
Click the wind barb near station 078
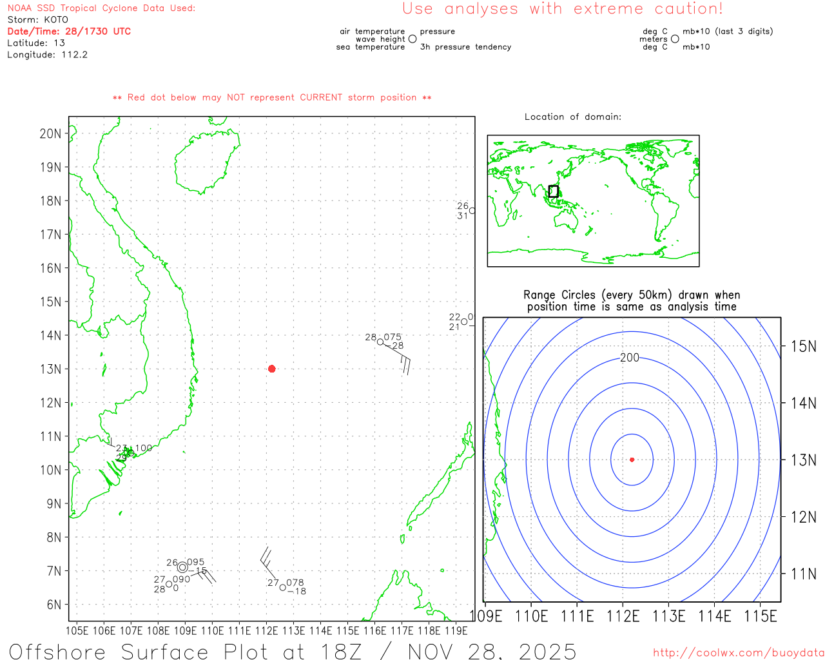[267, 563]
